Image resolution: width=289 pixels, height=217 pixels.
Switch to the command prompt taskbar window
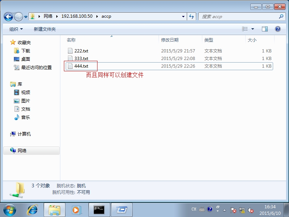99,210
